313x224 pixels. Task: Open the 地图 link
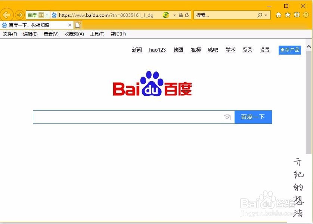tap(178, 50)
